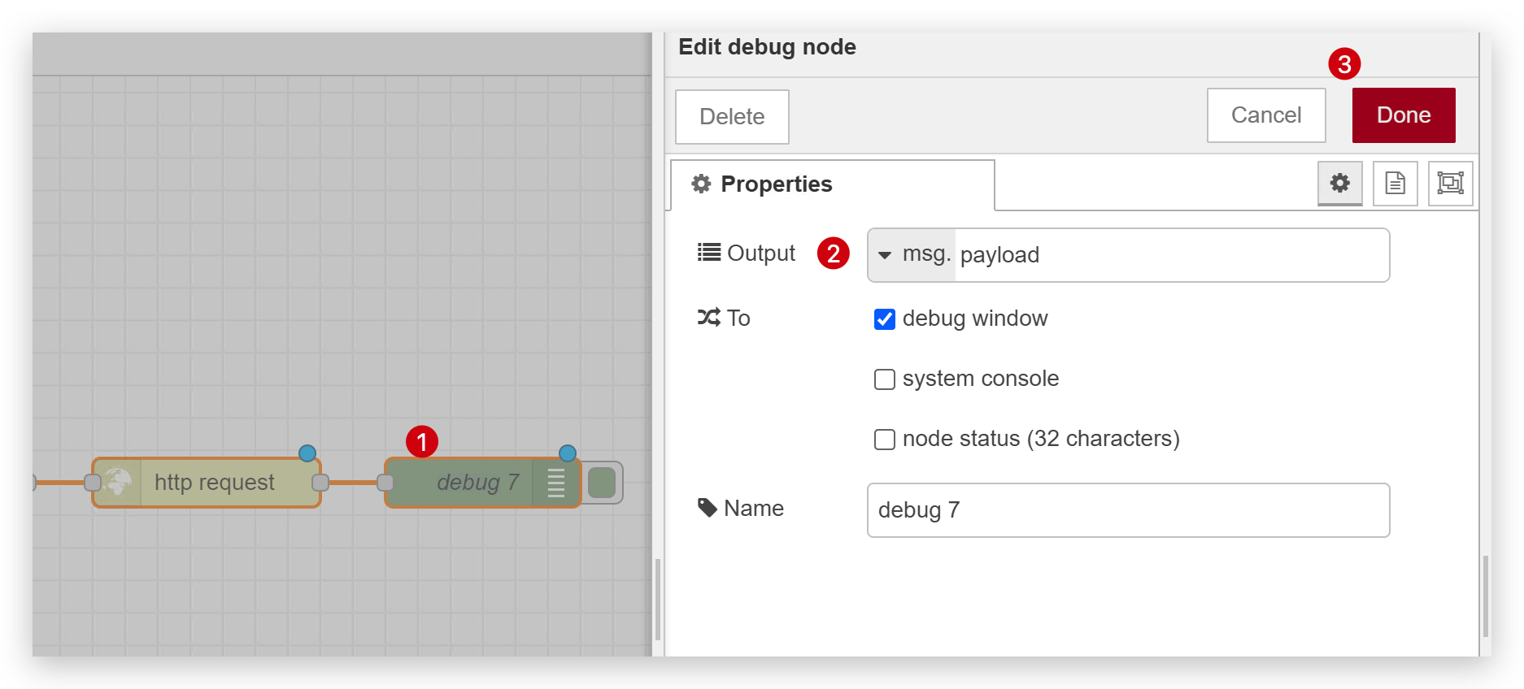Click the http request node input port
Image resolution: width=1524 pixels, height=689 pixels.
click(93, 483)
